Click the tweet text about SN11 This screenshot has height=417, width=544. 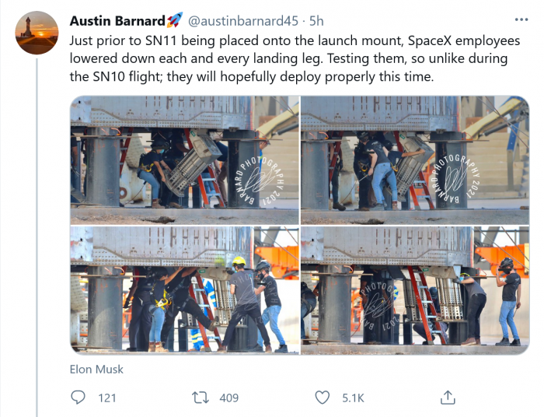point(295,58)
